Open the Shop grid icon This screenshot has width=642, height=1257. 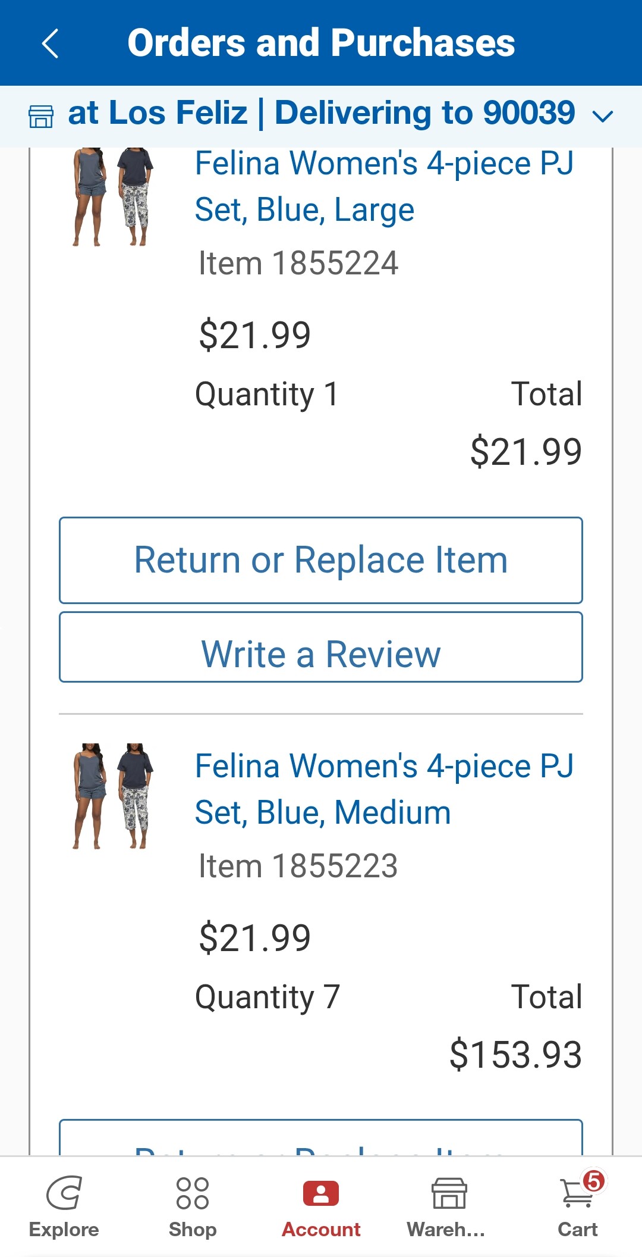[193, 1193]
